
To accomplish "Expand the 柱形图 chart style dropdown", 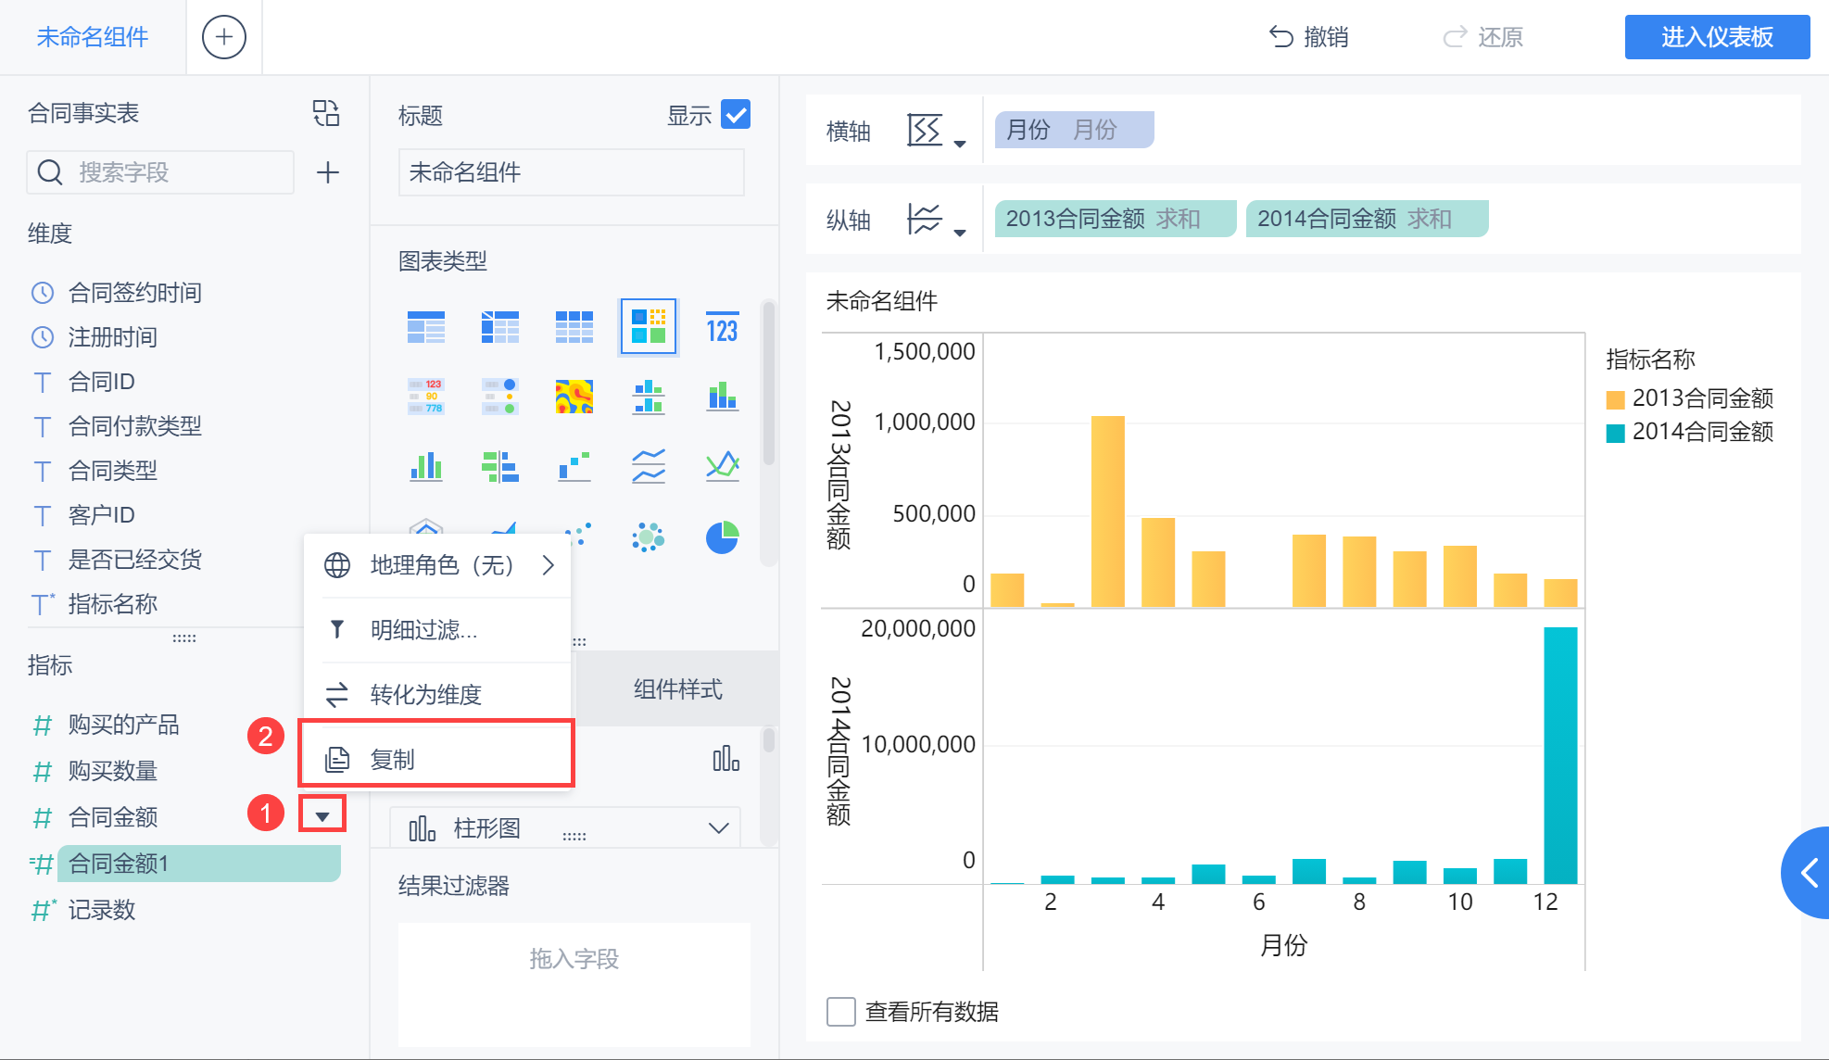I will point(718,827).
